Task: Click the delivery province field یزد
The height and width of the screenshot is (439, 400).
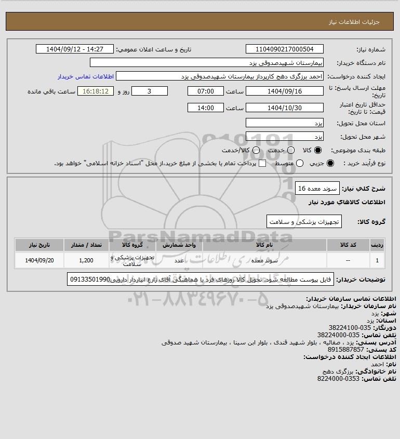Action: [284, 123]
